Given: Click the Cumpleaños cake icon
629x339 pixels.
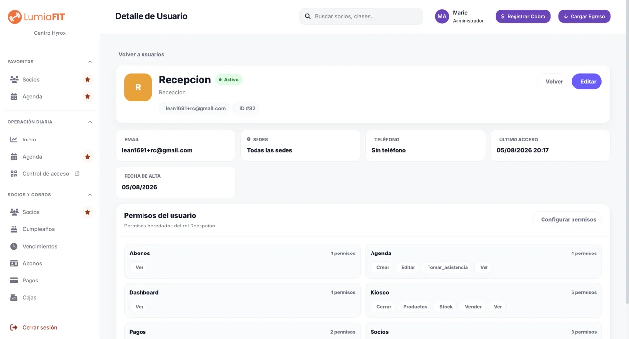Looking at the screenshot, I should click(14, 229).
